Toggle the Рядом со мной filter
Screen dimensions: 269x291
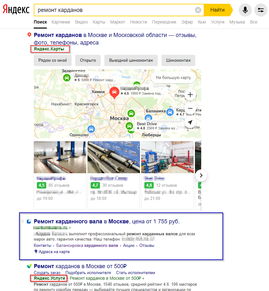52,60
